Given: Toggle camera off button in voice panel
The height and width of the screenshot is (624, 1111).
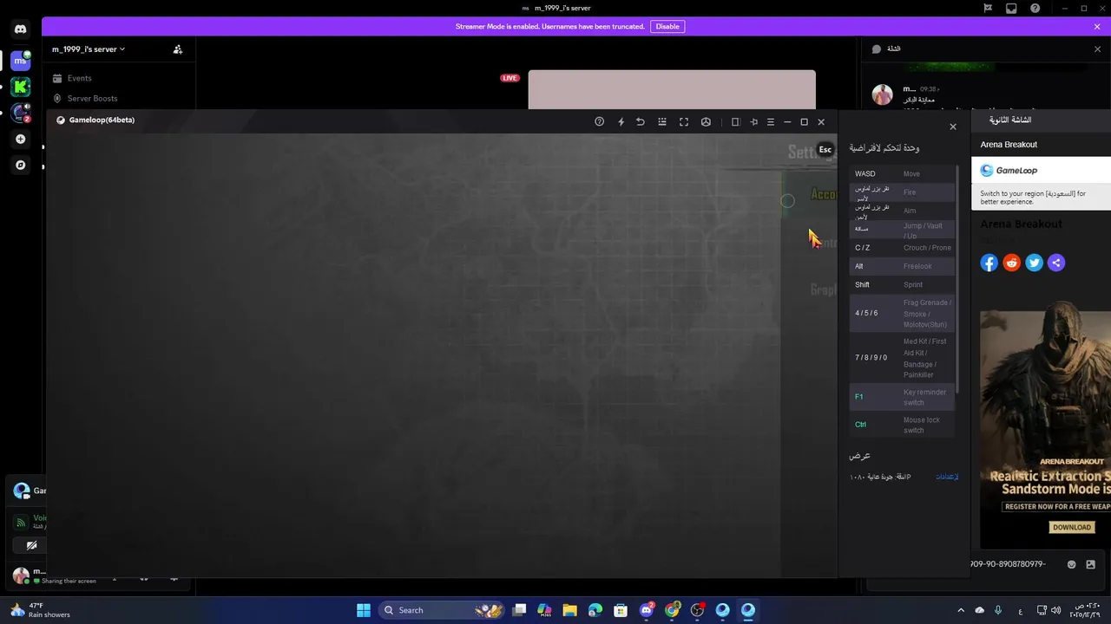Looking at the screenshot, I should point(31,545).
